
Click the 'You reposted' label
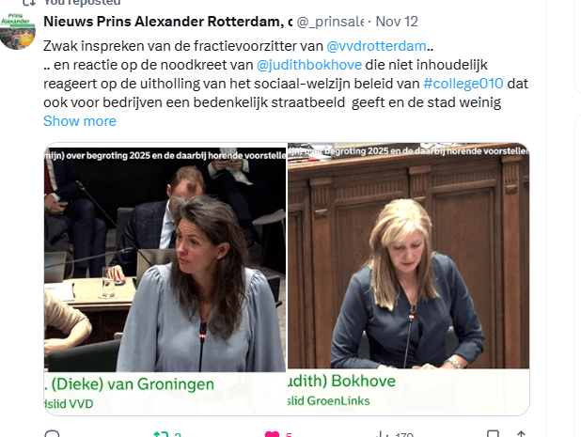[82, 3]
